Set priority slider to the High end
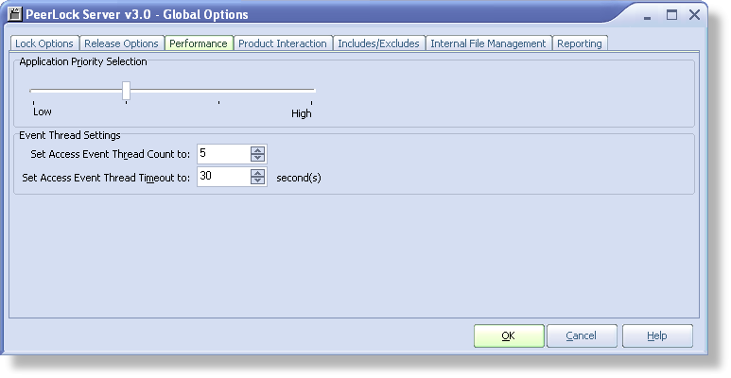 (x=311, y=91)
